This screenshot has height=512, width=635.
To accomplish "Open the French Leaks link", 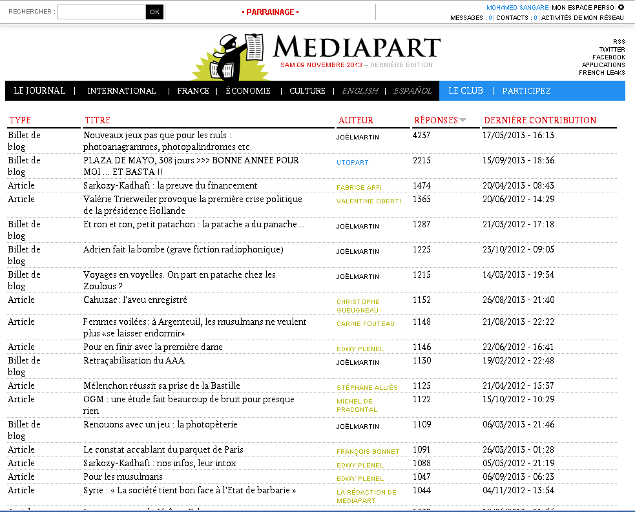I will point(602,72).
